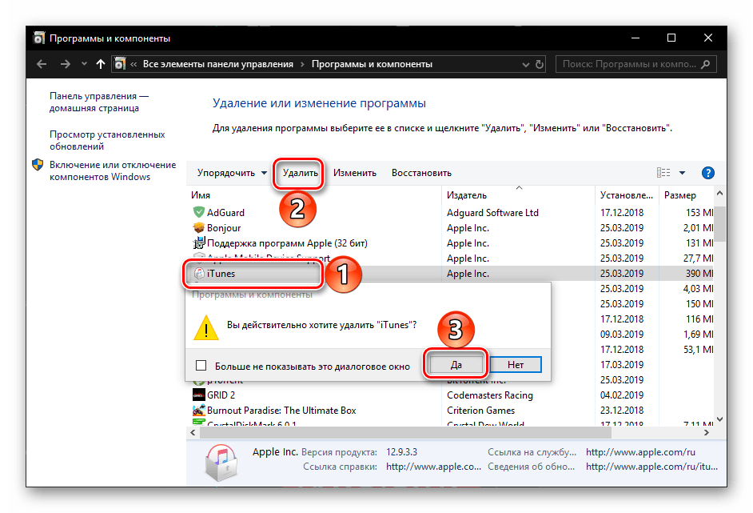
Task: Expand the view options dropdown arrow
Action: click(682, 173)
